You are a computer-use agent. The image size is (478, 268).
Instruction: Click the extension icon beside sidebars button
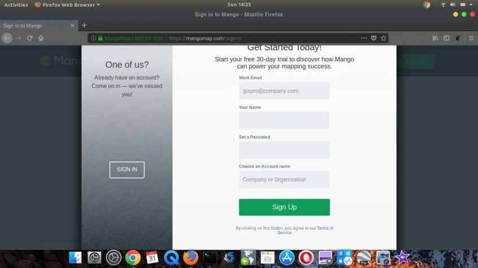(x=458, y=38)
